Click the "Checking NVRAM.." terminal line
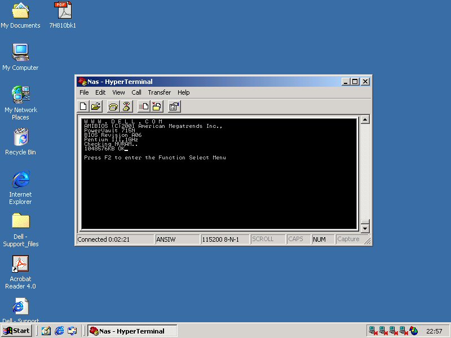Viewport: 451px width, 338px height. 111,144
